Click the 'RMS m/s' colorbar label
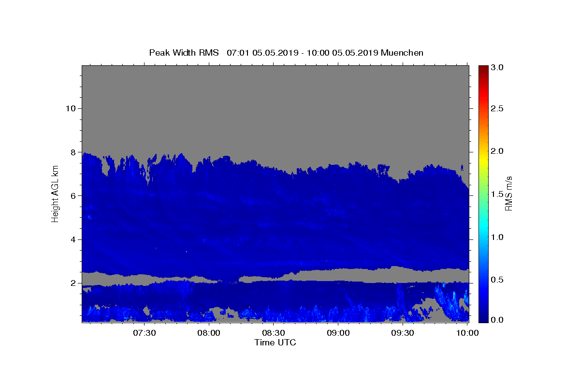This screenshot has width=580, height=387. tap(508, 193)
